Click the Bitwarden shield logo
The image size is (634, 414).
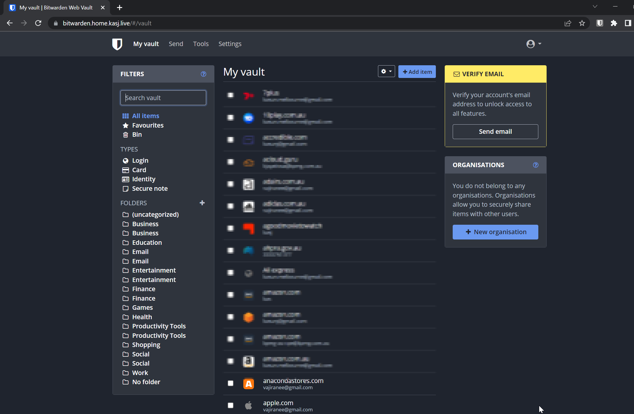[117, 44]
